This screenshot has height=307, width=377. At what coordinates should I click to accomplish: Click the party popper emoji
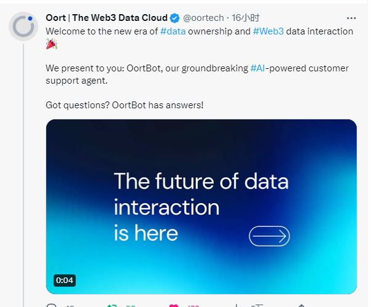pos(52,44)
